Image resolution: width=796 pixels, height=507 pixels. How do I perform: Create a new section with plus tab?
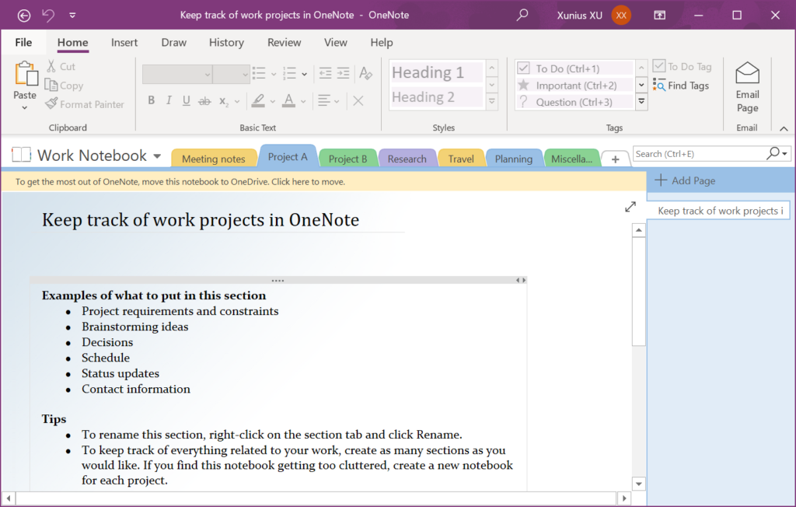(x=616, y=159)
